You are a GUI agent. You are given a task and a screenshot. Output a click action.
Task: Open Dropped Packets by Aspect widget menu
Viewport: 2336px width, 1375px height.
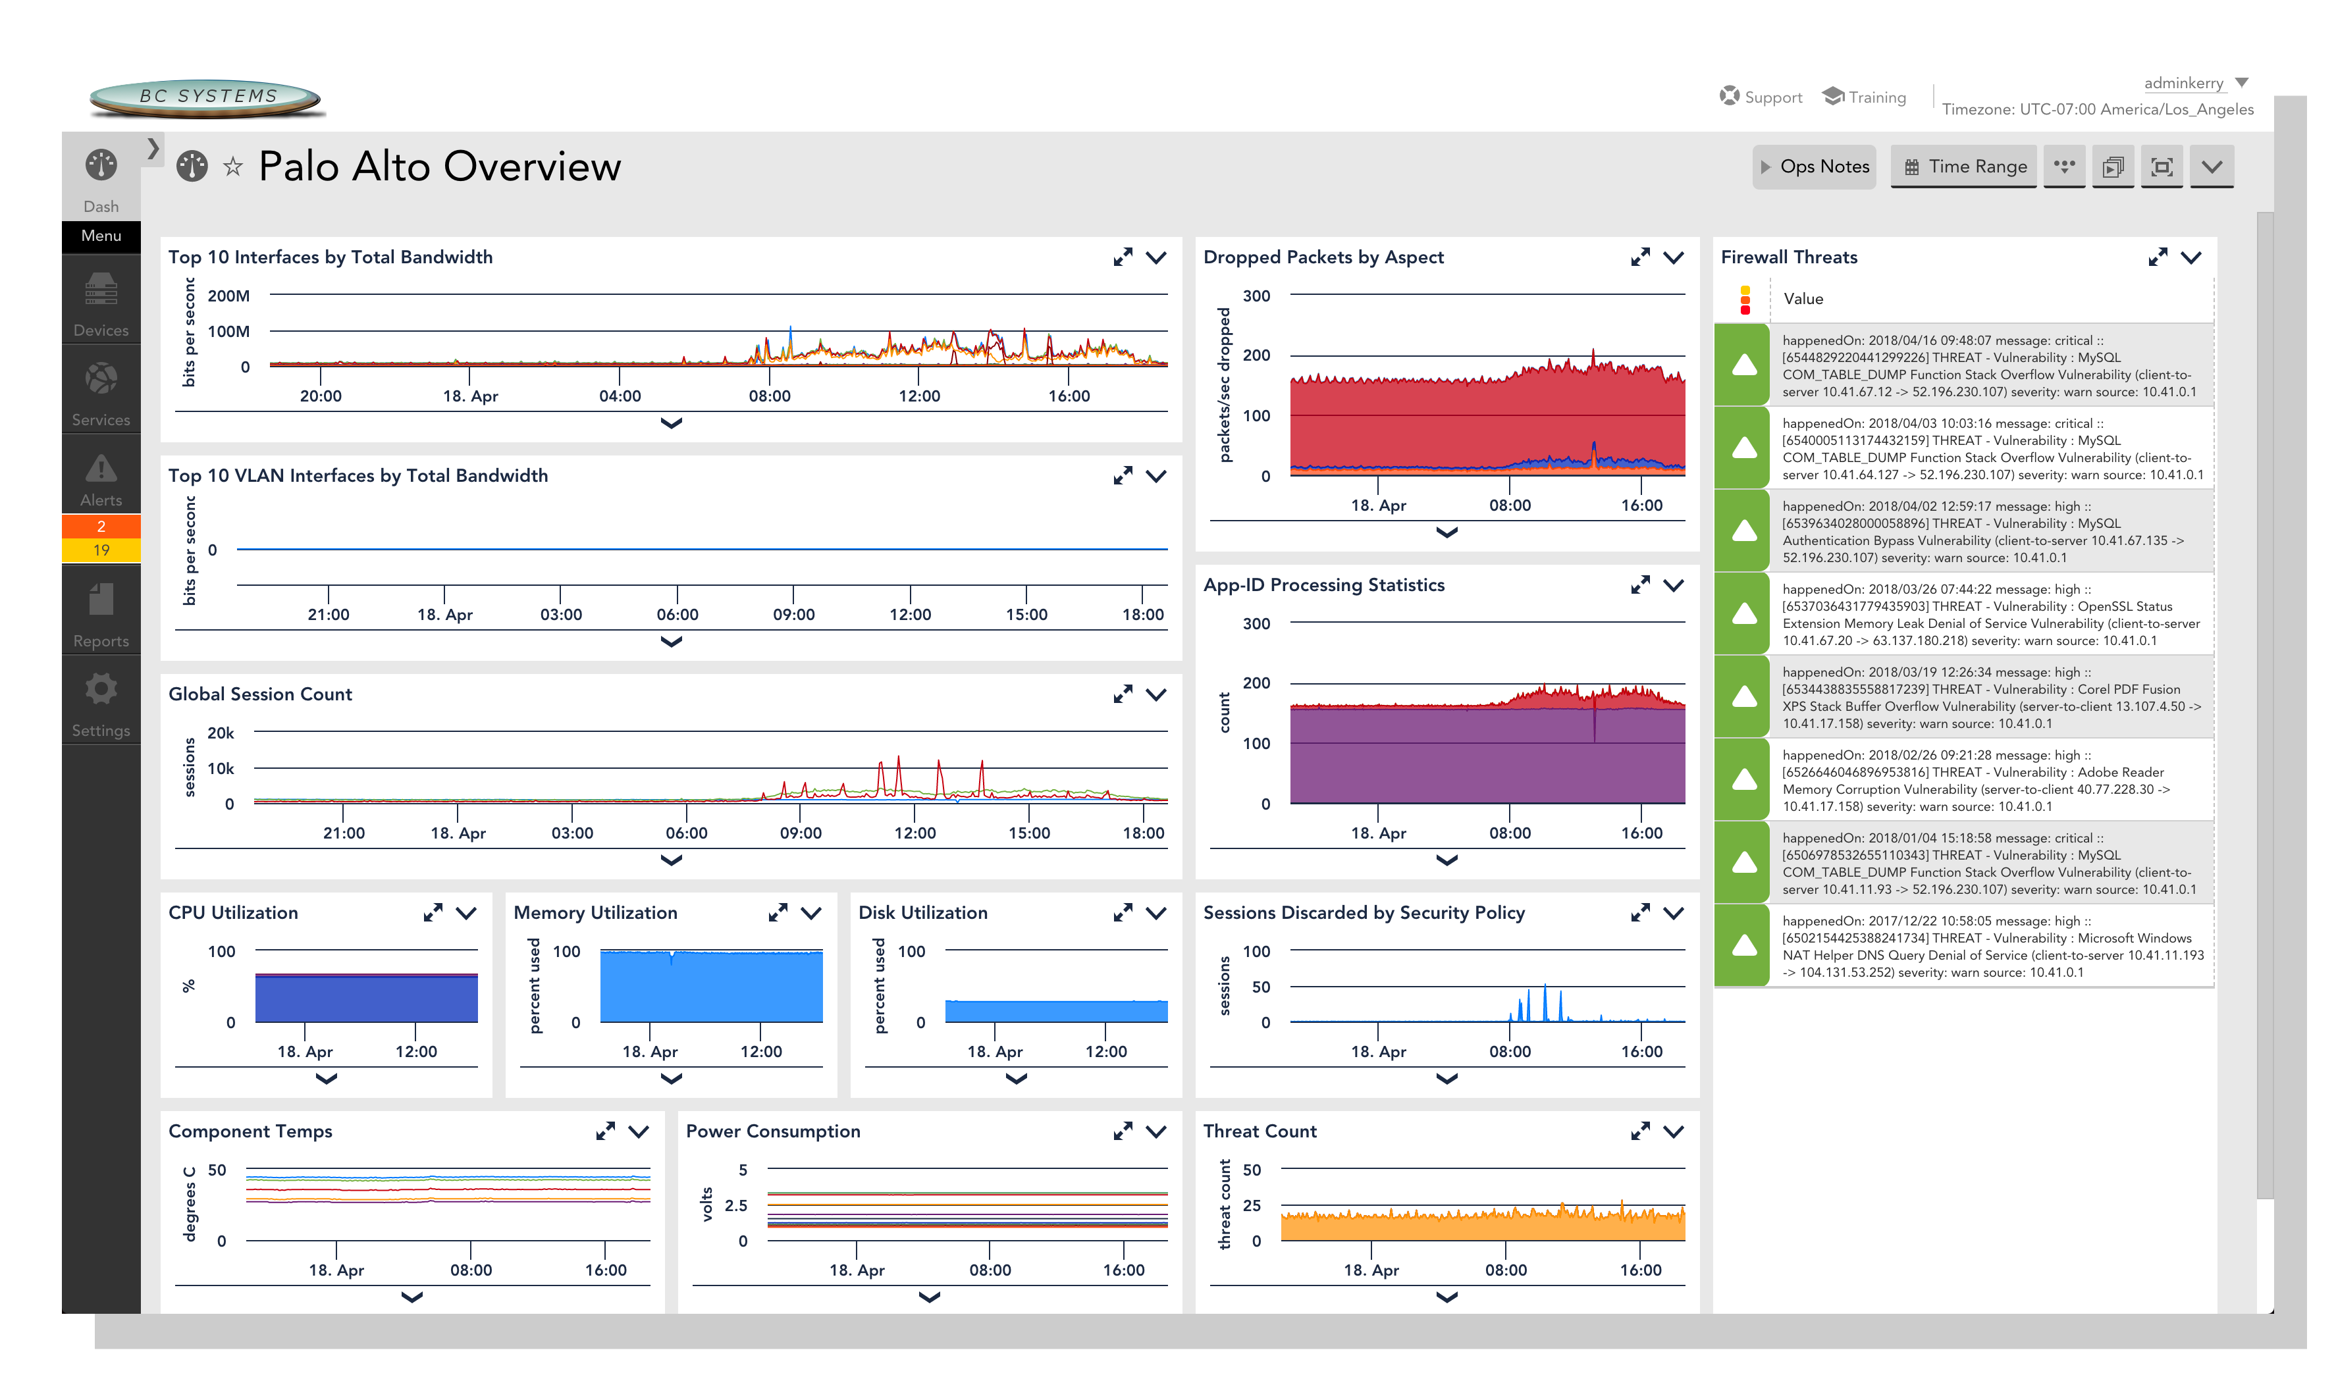point(1673,257)
